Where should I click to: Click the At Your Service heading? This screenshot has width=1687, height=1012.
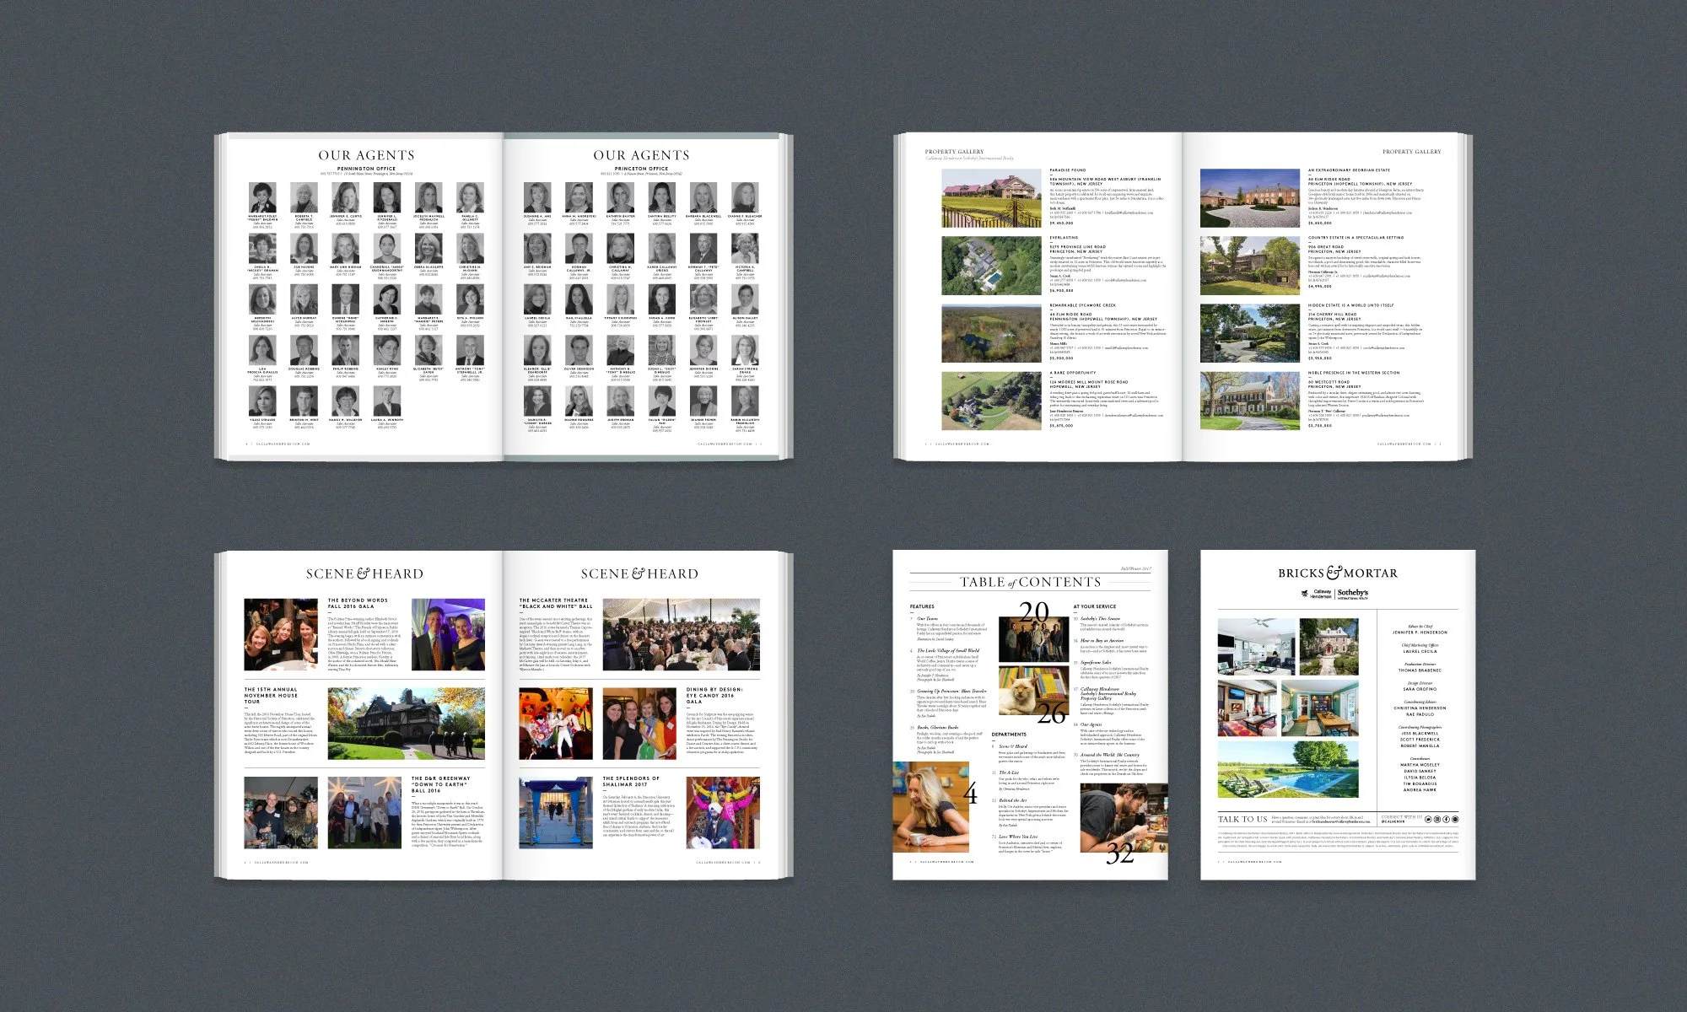(1094, 606)
